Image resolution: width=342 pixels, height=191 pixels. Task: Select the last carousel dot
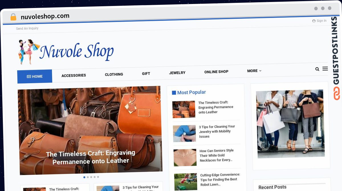point(98,177)
